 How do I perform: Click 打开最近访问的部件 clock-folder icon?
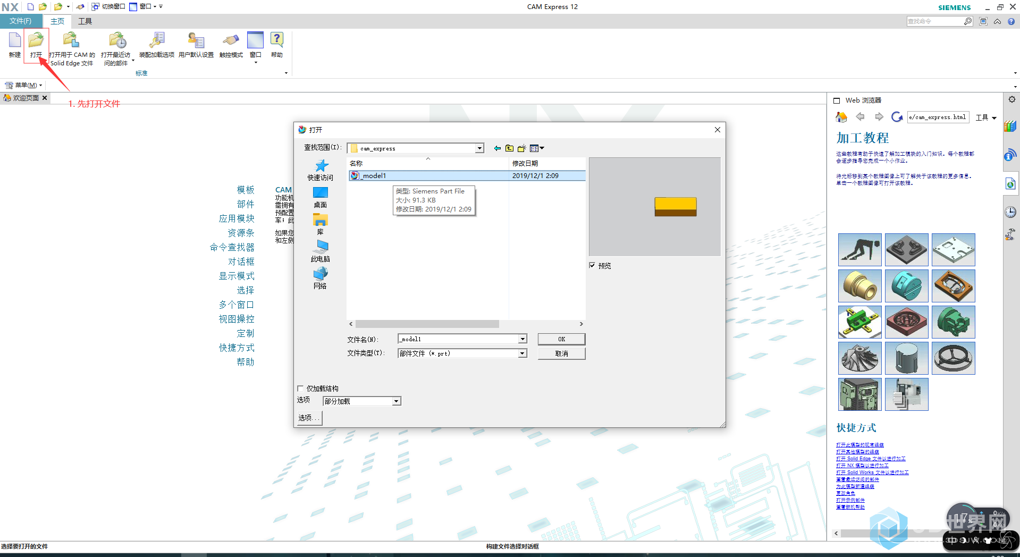tap(117, 40)
